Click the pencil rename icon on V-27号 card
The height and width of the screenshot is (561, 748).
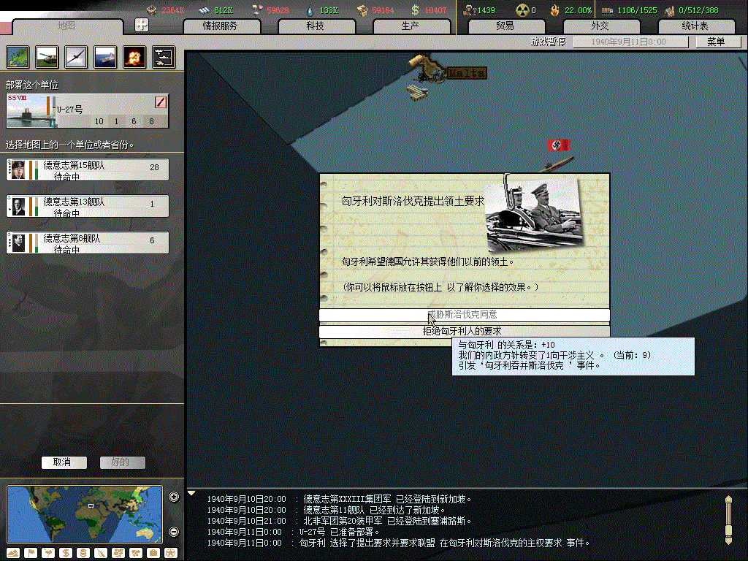pyautogui.click(x=161, y=102)
